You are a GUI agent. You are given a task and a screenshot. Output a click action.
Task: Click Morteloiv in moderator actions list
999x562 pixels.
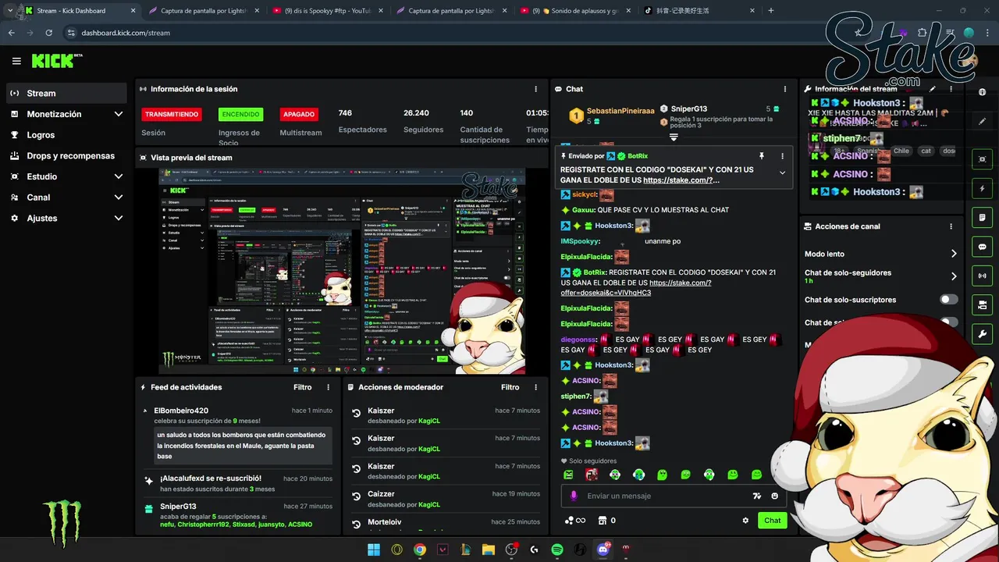[x=385, y=522]
